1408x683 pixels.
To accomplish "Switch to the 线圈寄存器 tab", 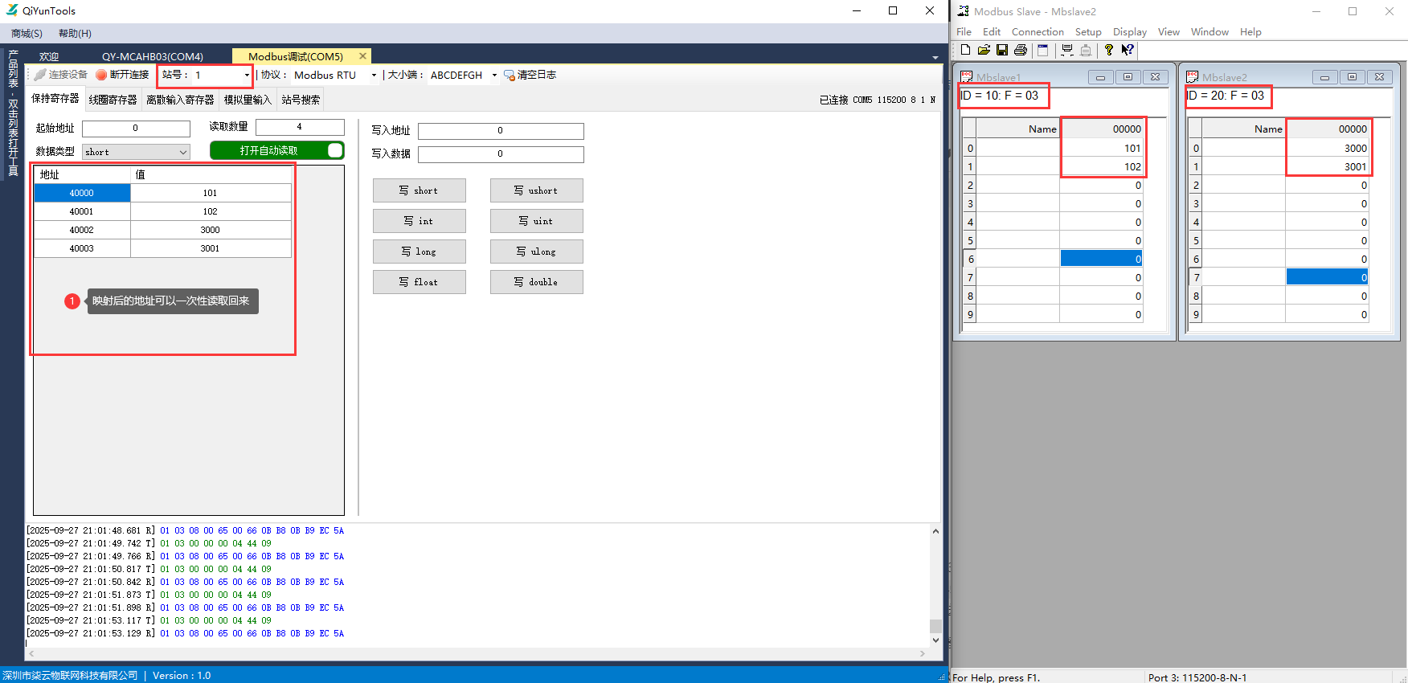I will (113, 100).
